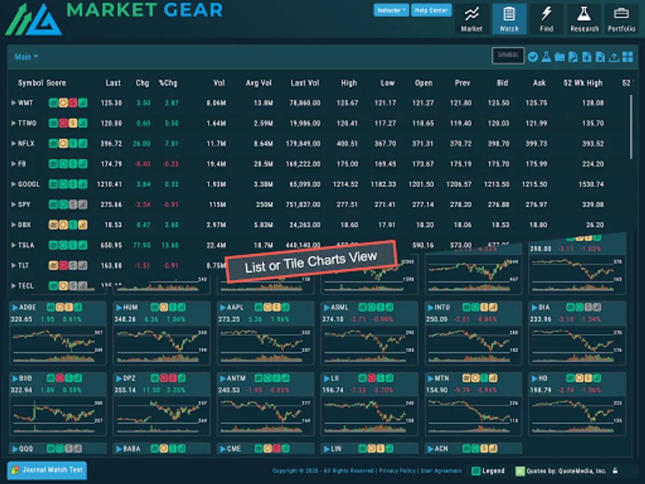Click the check-circle icon in watchlist toolbar
This screenshot has height=484, width=645.
[533, 56]
